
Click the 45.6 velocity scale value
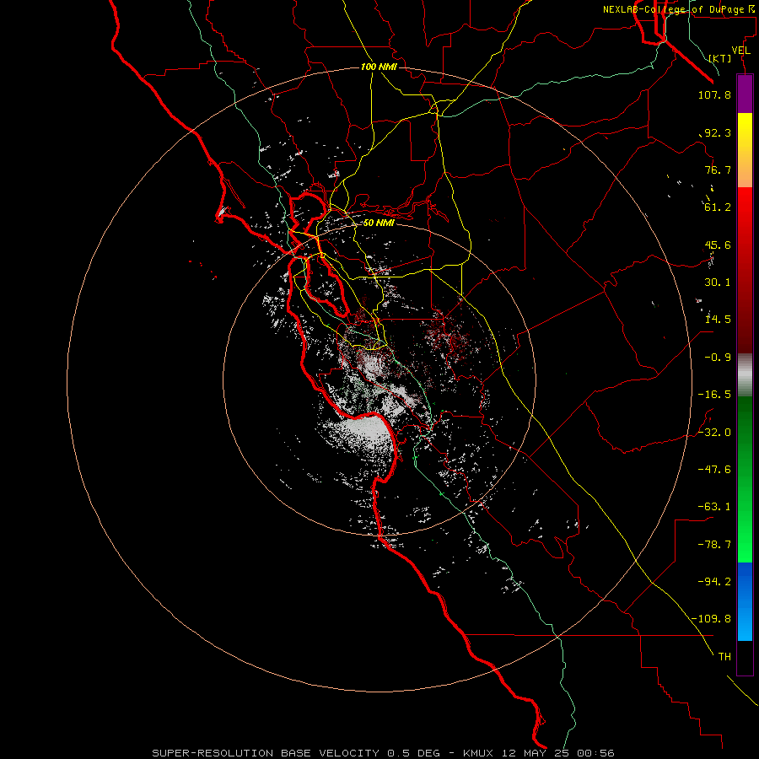[x=718, y=245]
